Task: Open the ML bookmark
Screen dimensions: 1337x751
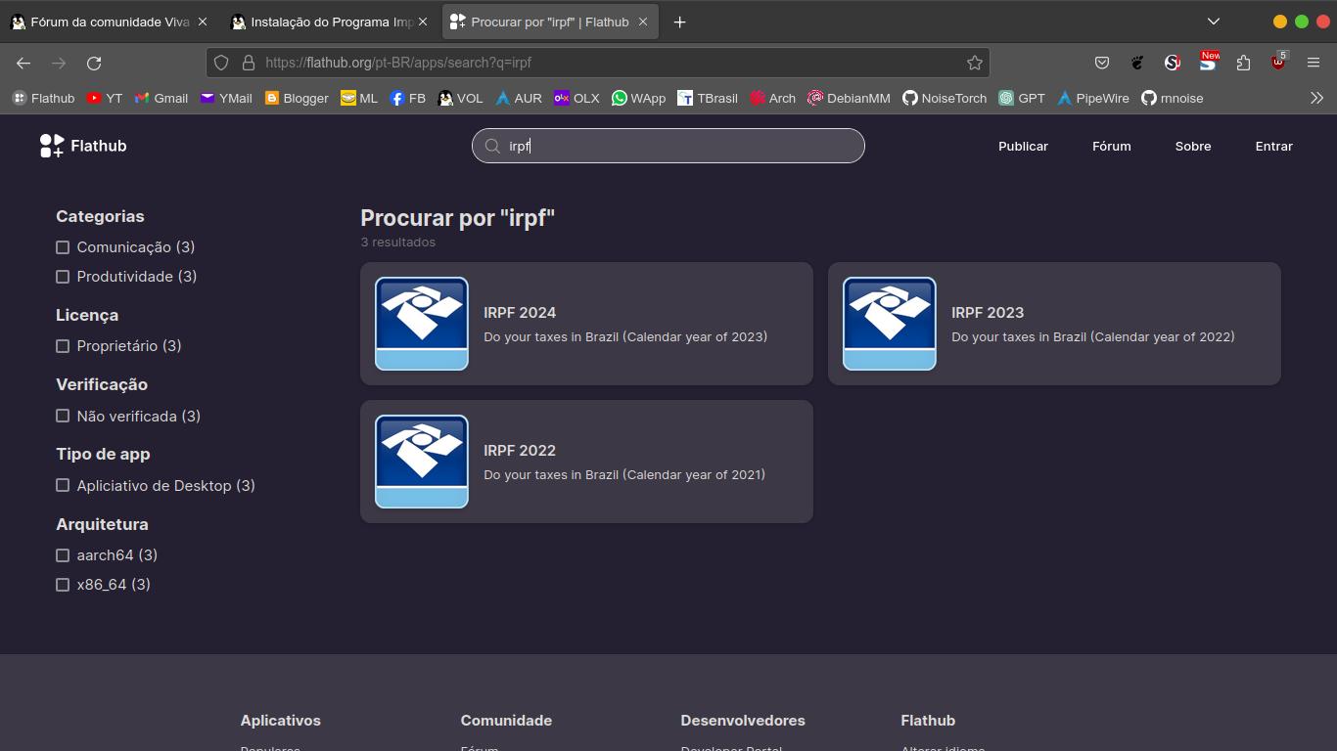Action: click(x=359, y=98)
